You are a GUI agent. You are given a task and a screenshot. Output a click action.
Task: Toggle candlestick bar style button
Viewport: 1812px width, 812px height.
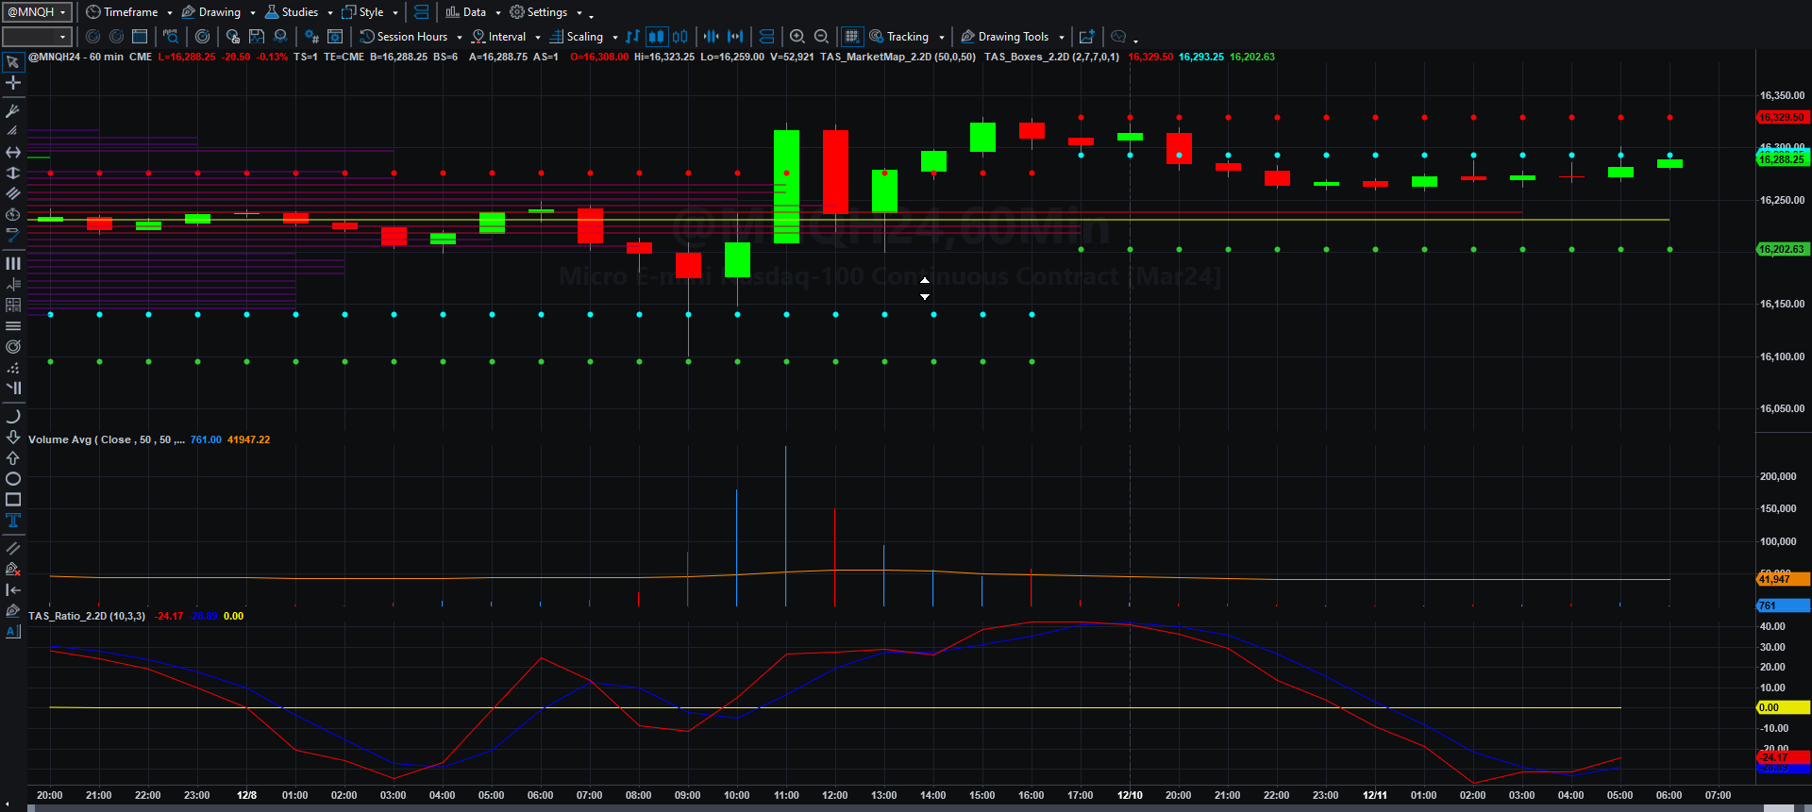(656, 37)
